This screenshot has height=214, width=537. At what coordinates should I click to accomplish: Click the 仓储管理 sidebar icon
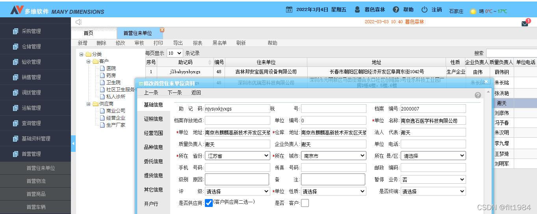tap(15, 46)
